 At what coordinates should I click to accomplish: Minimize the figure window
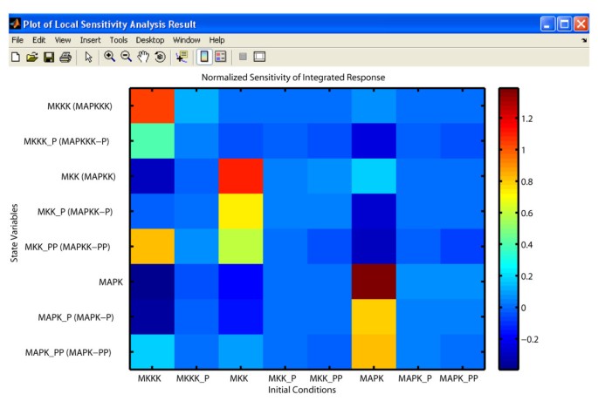547,24
